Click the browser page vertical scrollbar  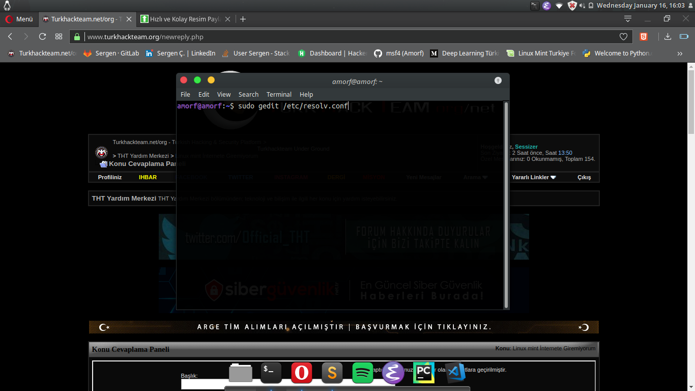pyautogui.click(x=691, y=102)
